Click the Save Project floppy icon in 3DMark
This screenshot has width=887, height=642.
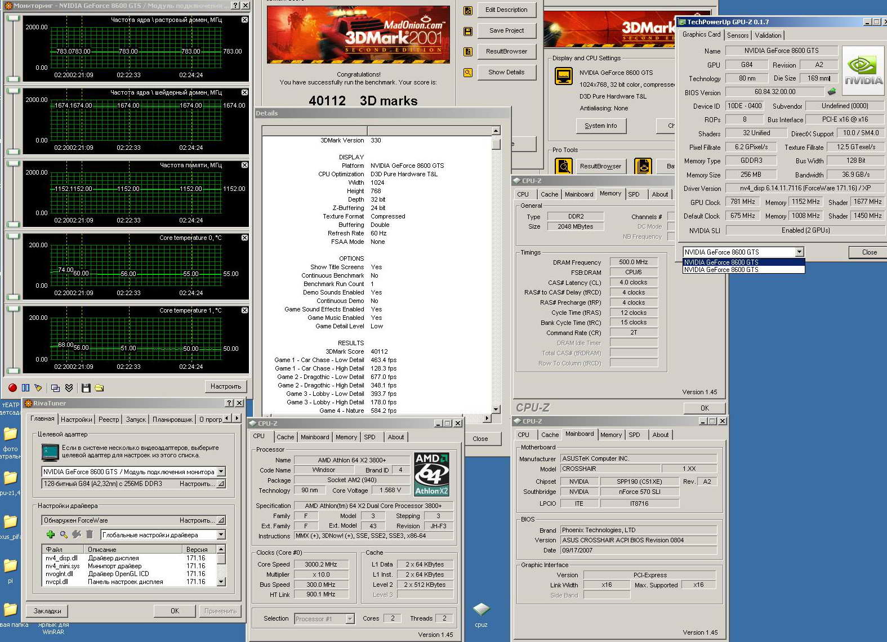point(468,31)
